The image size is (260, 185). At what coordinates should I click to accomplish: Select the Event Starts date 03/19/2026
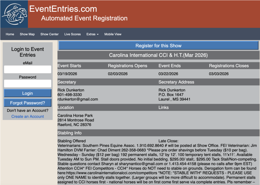tap(67, 74)
